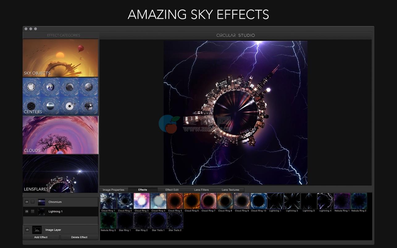
Task: Toggle visibility of the Lightning 1 layer
Action: pyautogui.click(x=27, y=212)
